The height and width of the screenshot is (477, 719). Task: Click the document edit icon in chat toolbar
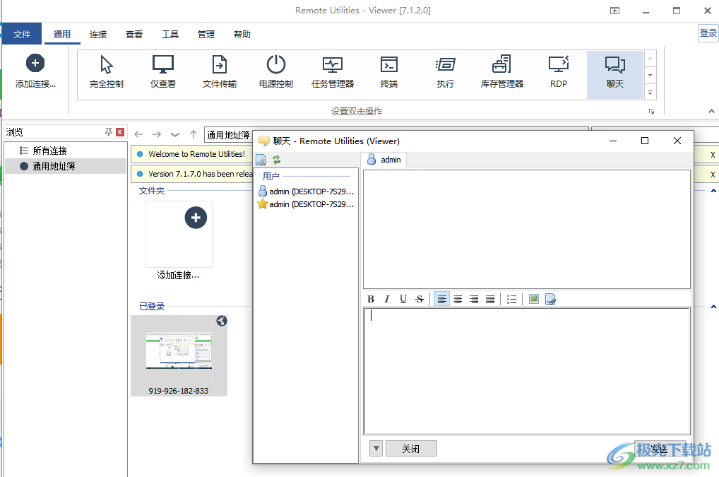[550, 299]
